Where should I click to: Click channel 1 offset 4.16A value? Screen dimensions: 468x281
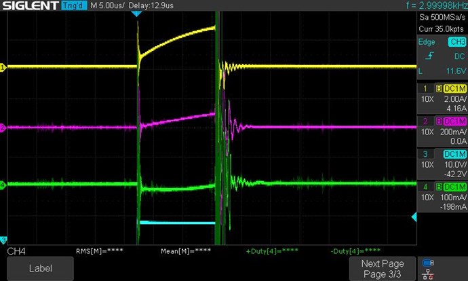tap(456, 109)
